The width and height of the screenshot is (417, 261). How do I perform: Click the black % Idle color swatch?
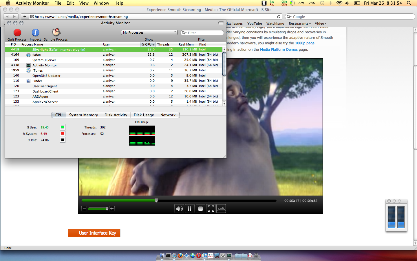pos(63,140)
